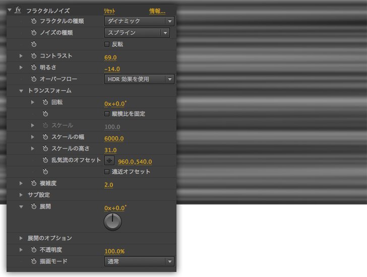Click stopwatch icon for 不透明度
367x277 pixels.
coord(34,250)
